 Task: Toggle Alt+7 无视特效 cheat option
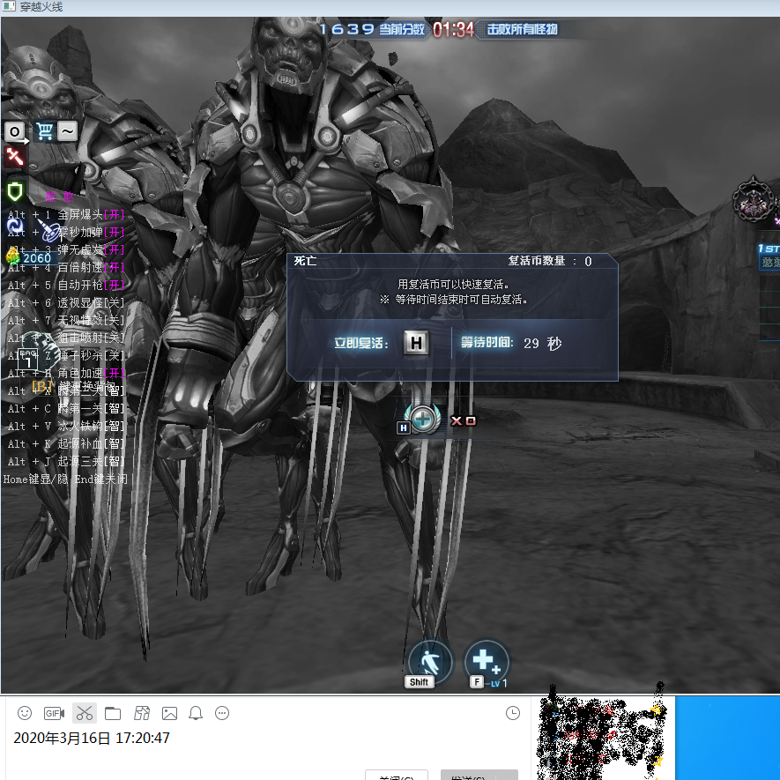pyautogui.click(x=66, y=320)
